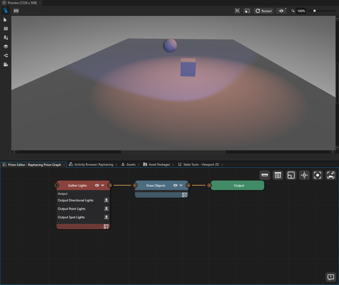The width and height of the screenshot is (339, 285).
Task: Toggle Draw Objects node visibility eye
Action: (175, 185)
